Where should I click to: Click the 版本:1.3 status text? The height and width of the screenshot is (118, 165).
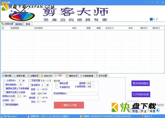coord(148,116)
